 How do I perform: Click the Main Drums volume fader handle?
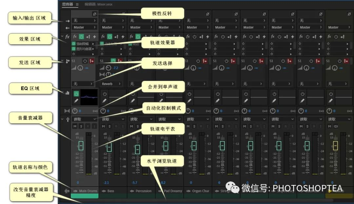pos(81,146)
